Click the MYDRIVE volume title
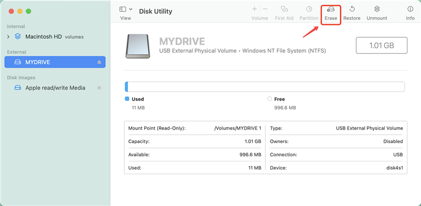This screenshot has width=421, height=206. (x=182, y=41)
